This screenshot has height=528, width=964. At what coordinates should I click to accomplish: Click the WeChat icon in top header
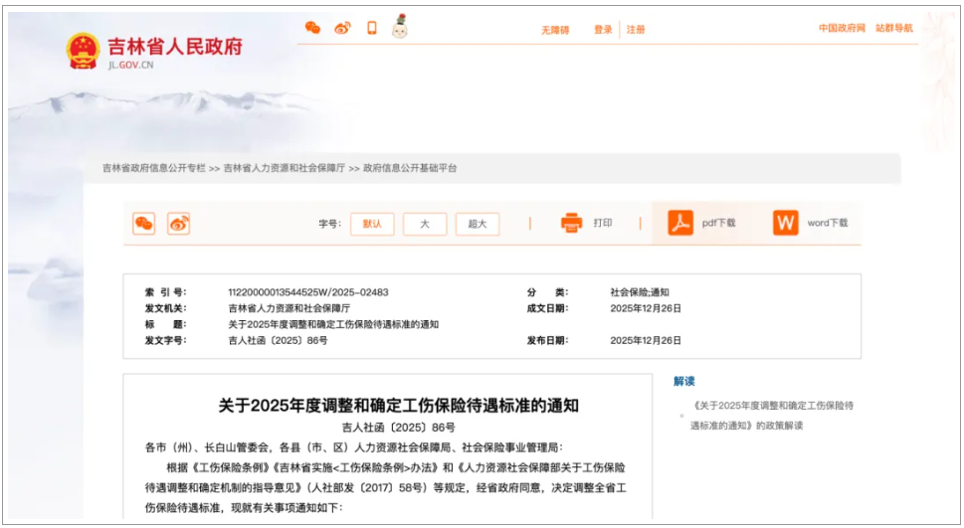click(312, 28)
